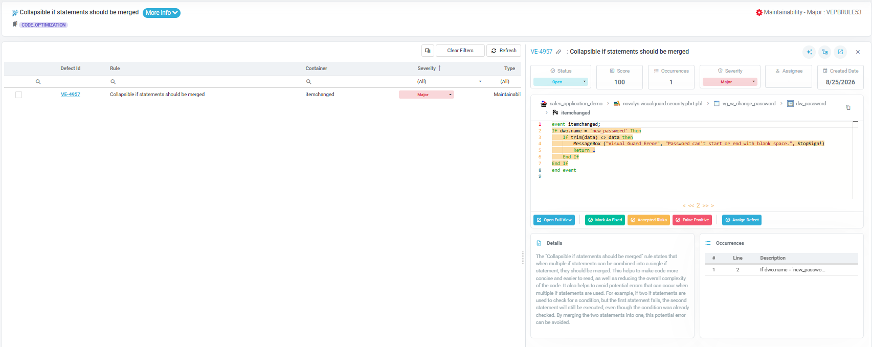872x347 pixels.
Task: Close the defect detail panel
Action: (x=858, y=52)
